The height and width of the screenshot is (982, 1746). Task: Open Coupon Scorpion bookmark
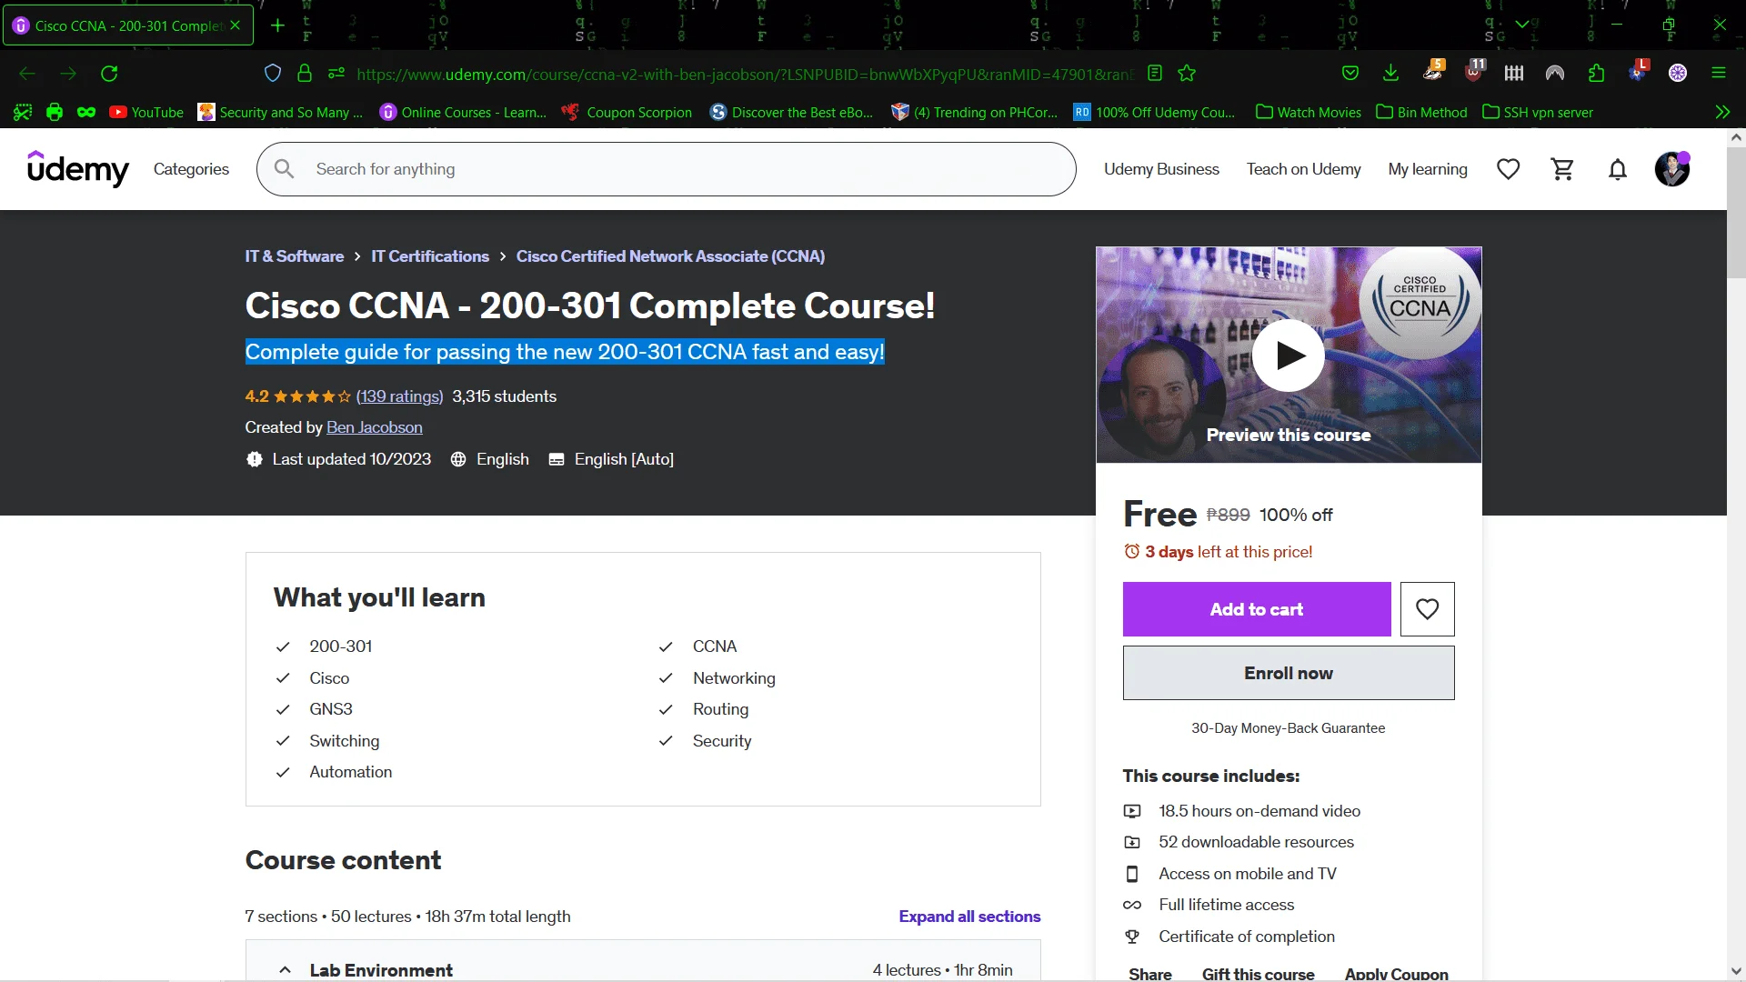627,112
